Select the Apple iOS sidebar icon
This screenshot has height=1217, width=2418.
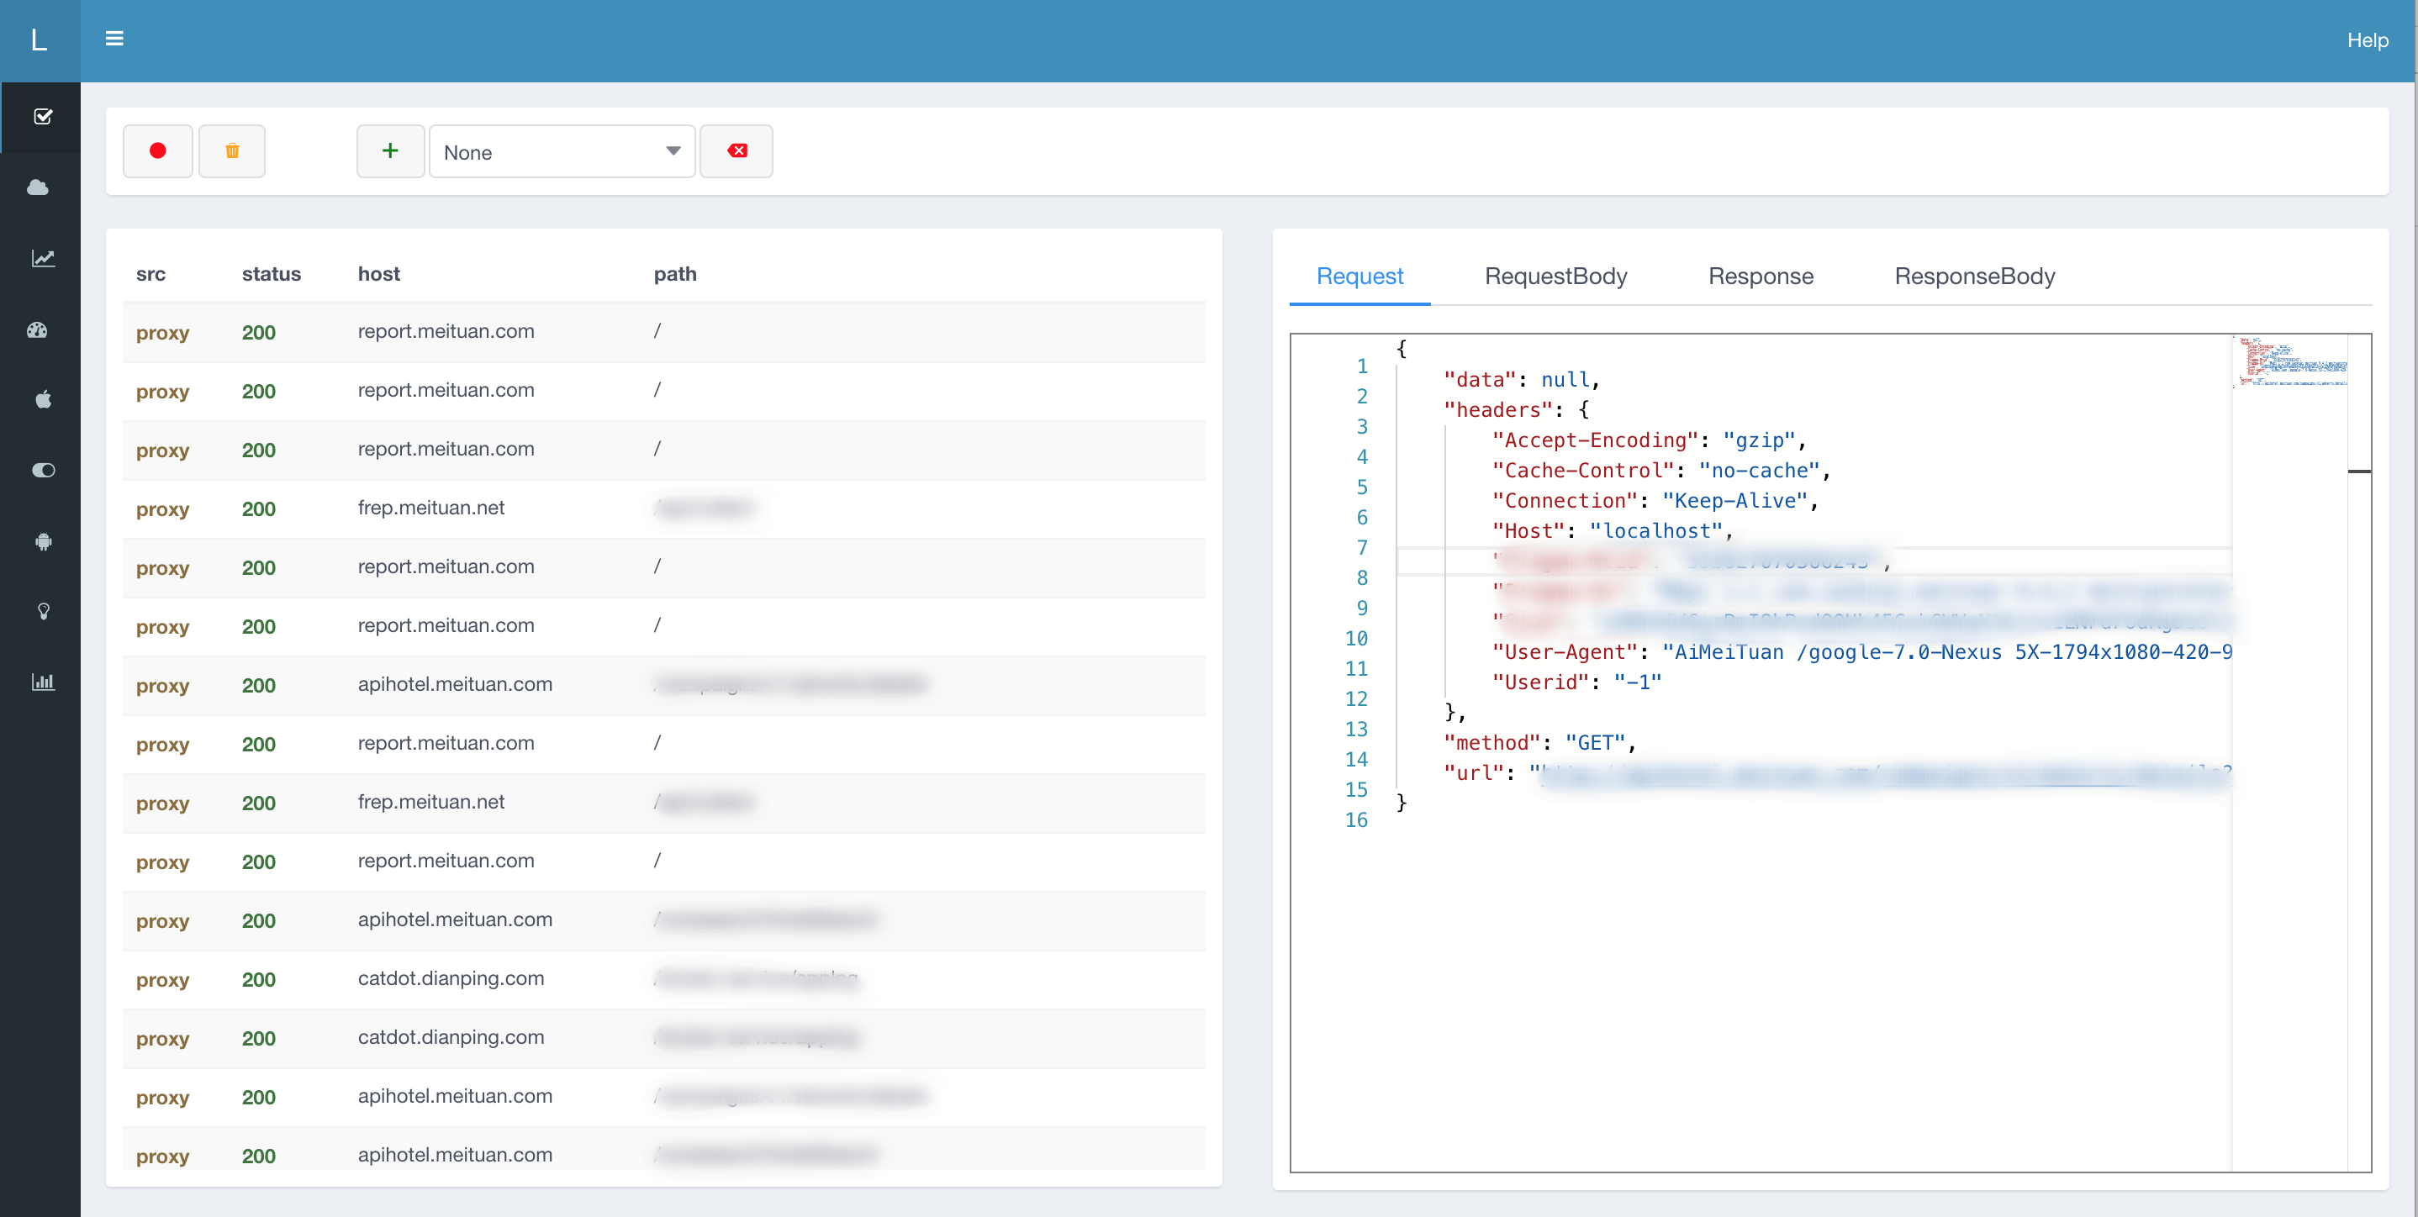[42, 400]
